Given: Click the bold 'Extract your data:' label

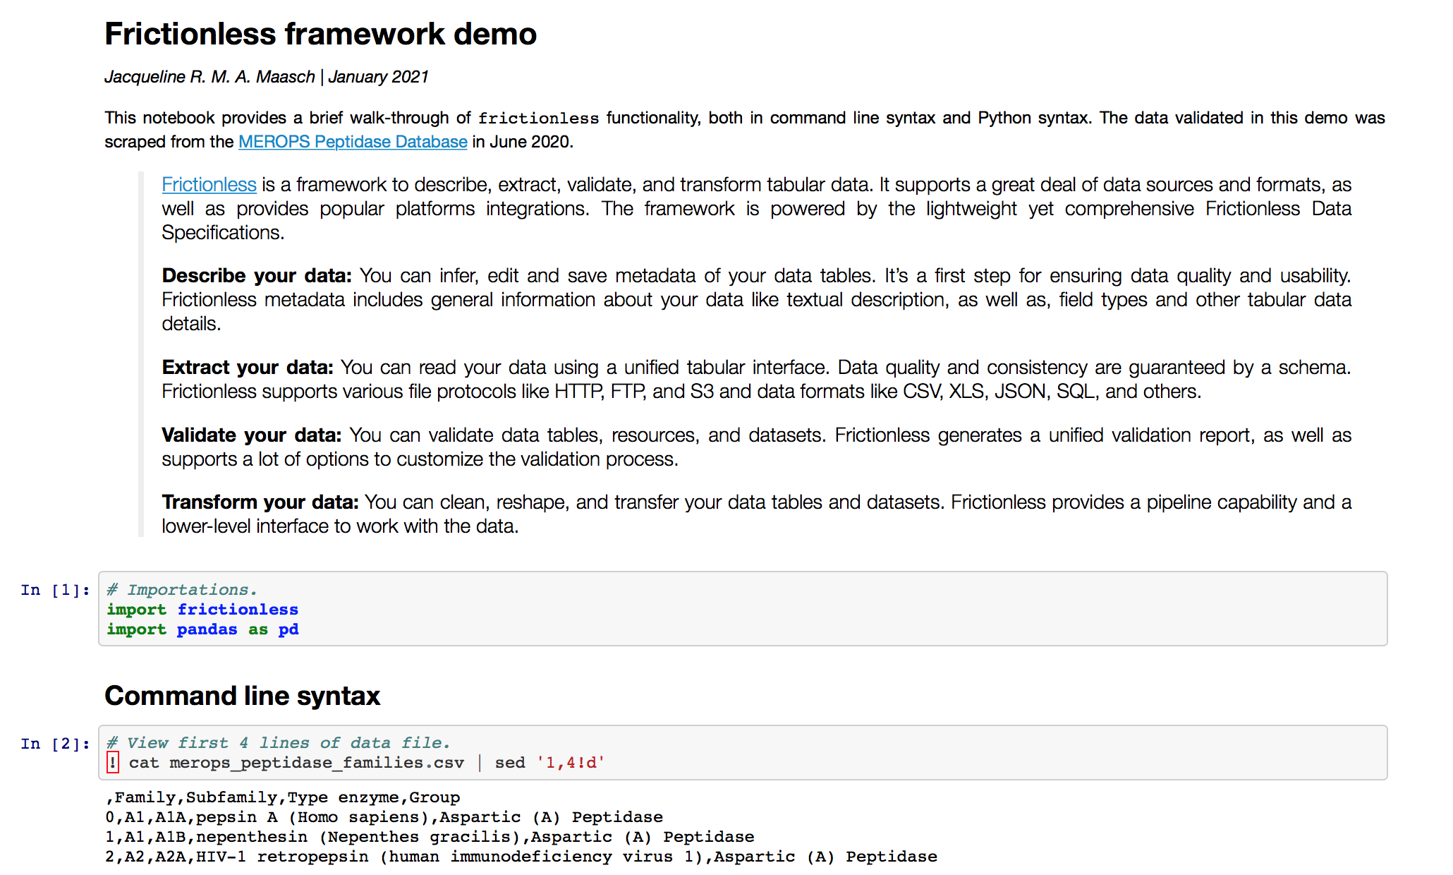Looking at the screenshot, I should (248, 368).
